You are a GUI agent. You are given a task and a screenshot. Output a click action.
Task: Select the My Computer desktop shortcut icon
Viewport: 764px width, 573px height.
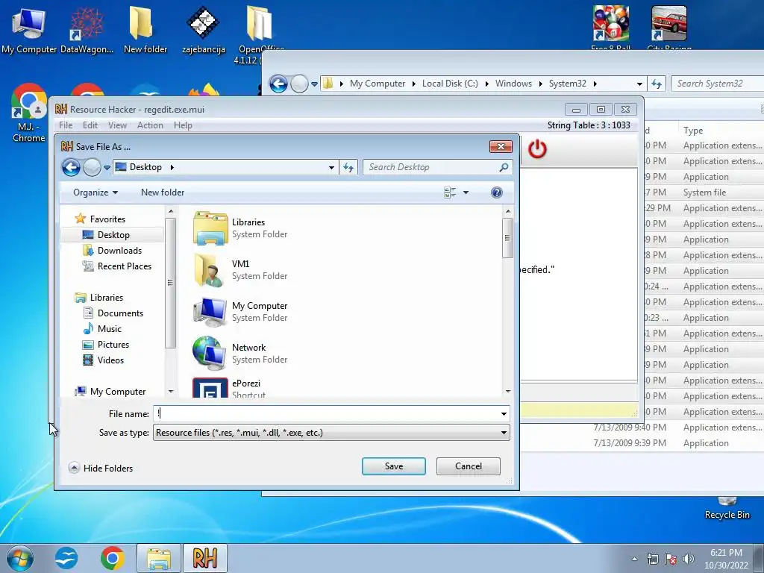pos(29,29)
